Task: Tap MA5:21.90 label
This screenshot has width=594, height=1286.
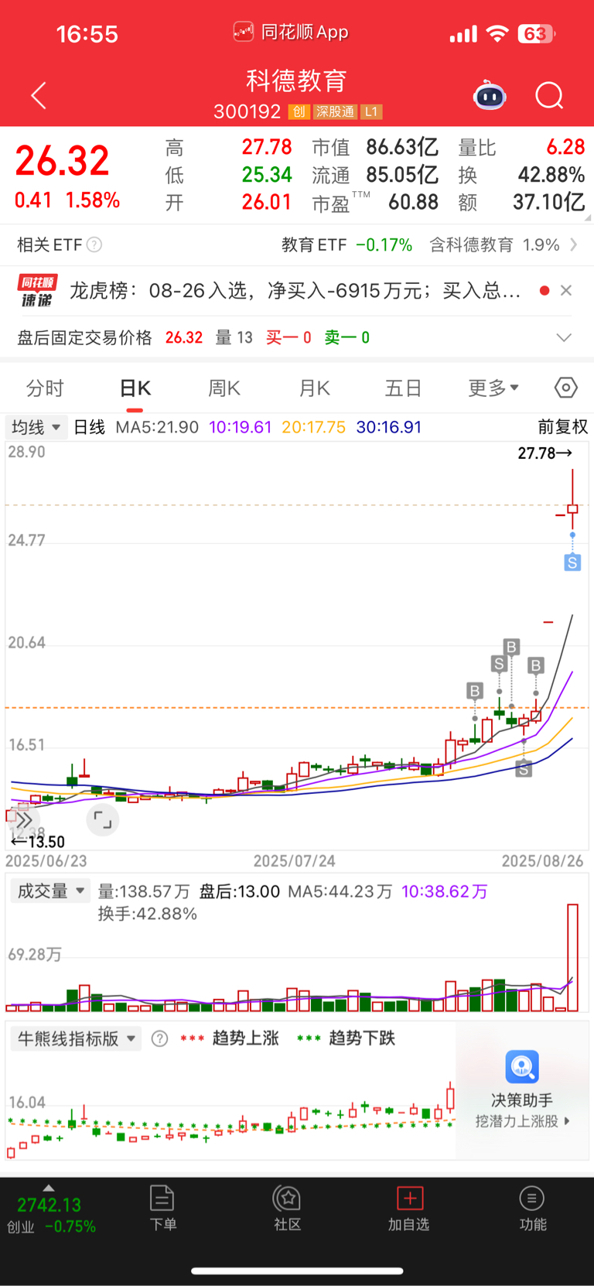Action: point(157,427)
